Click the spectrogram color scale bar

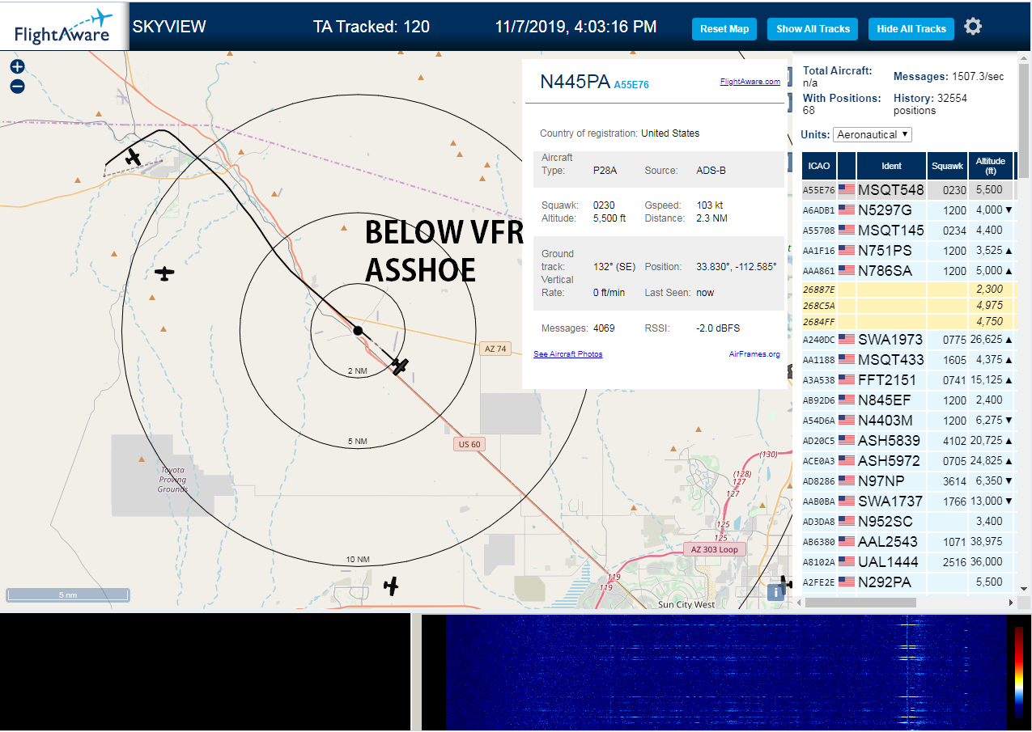[x=1019, y=672]
